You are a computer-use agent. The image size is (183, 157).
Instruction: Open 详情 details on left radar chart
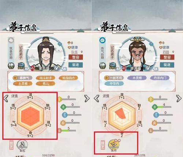coord(14,96)
